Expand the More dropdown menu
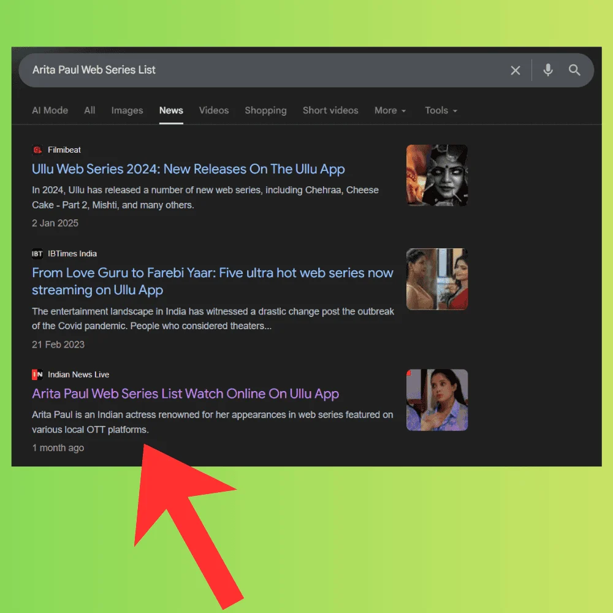Image resolution: width=613 pixels, height=613 pixels. pyautogui.click(x=390, y=110)
